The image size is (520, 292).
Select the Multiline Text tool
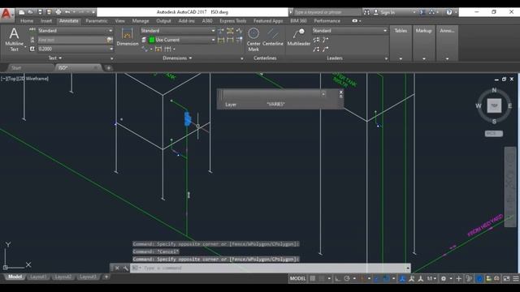pyautogui.click(x=15, y=40)
